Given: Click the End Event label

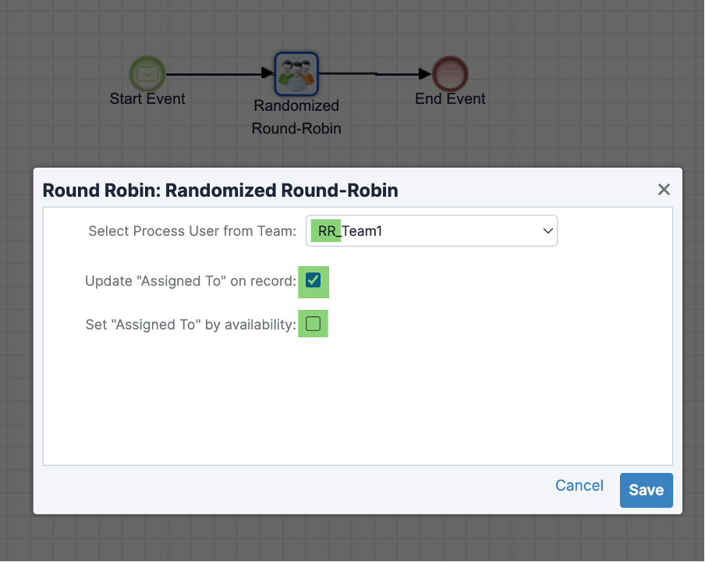Looking at the screenshot, I should [450, 98].
